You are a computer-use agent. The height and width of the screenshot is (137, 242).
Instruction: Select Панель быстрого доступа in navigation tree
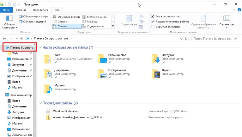[19, 48]
